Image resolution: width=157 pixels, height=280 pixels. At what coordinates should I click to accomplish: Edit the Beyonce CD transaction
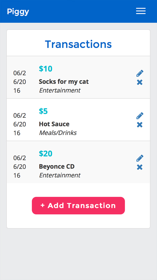point(140,158)
